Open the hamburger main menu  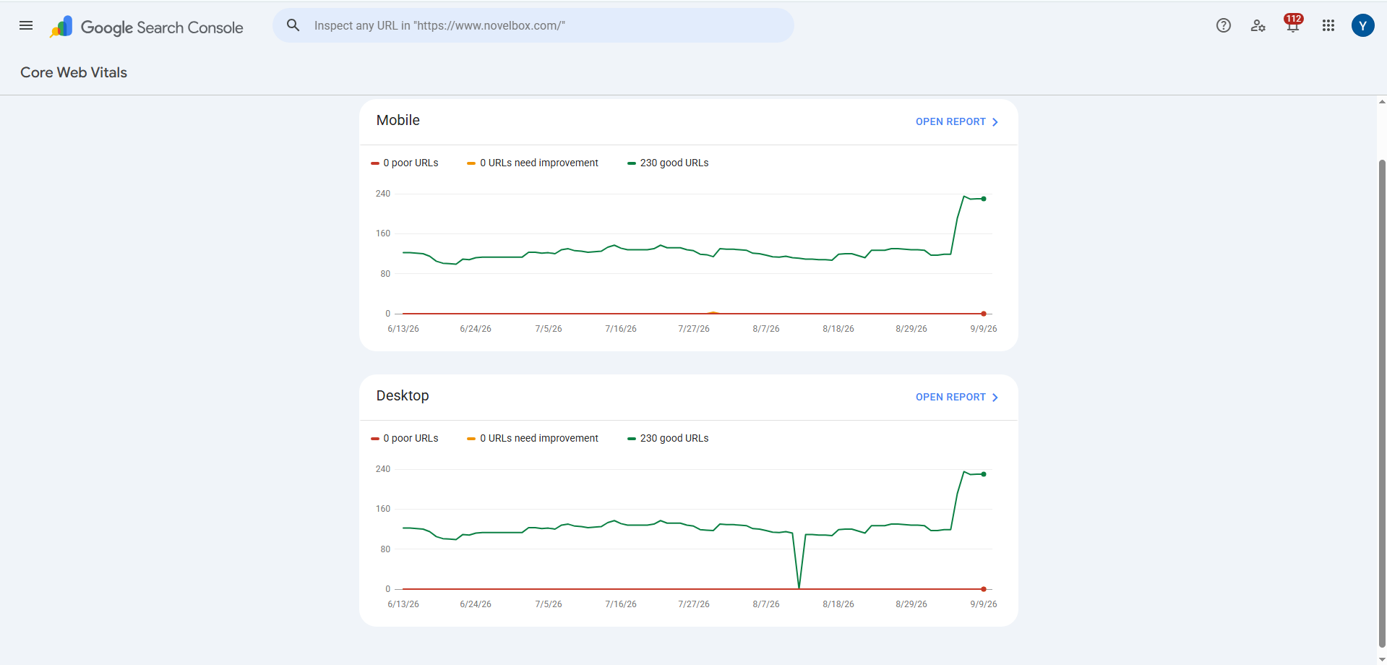pos(26,25)
